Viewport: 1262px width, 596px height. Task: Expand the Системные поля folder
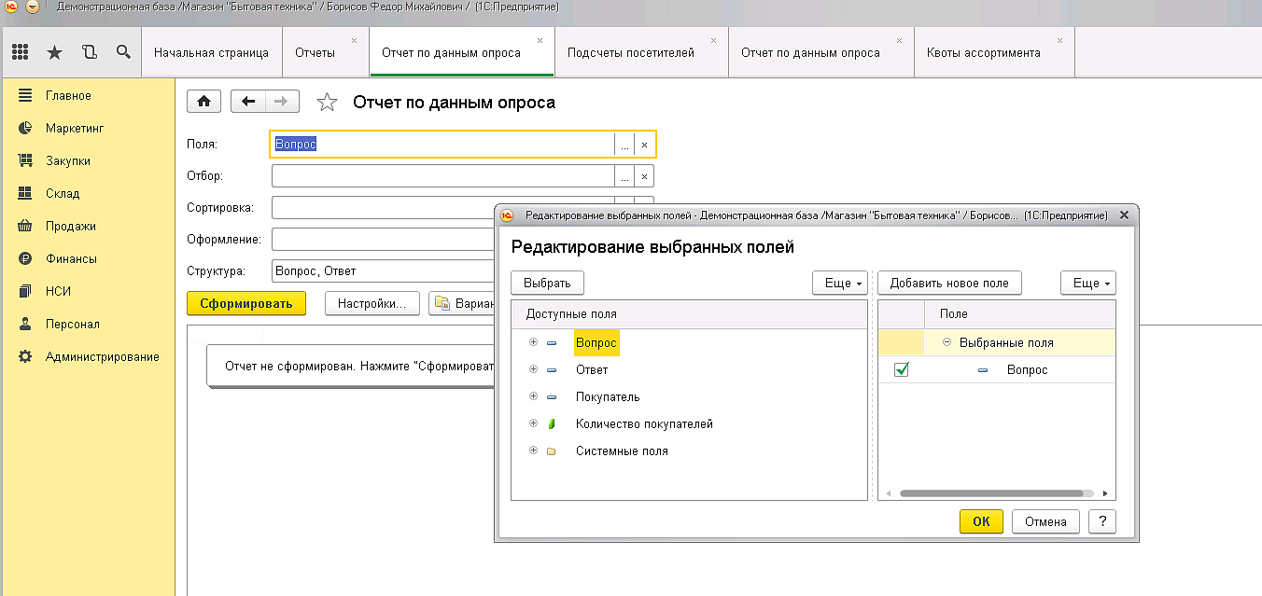coord(533,450)
